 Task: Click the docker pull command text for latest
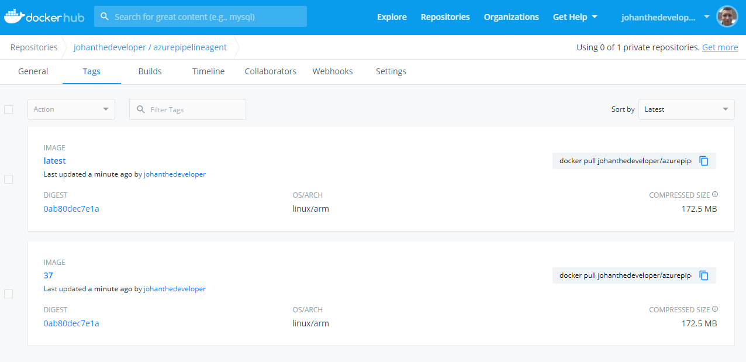click(x=625, y=161)
